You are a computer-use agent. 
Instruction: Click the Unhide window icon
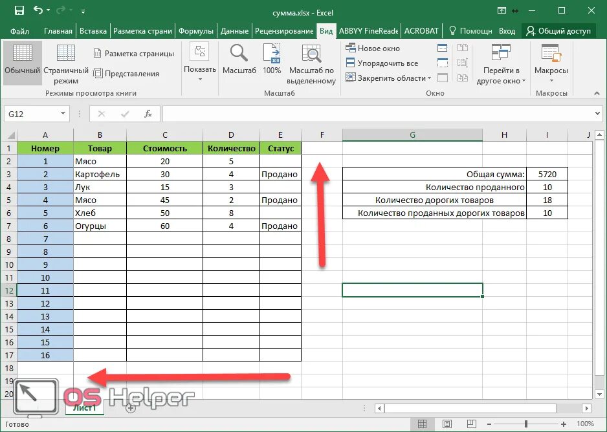click(x=442, y=78)
